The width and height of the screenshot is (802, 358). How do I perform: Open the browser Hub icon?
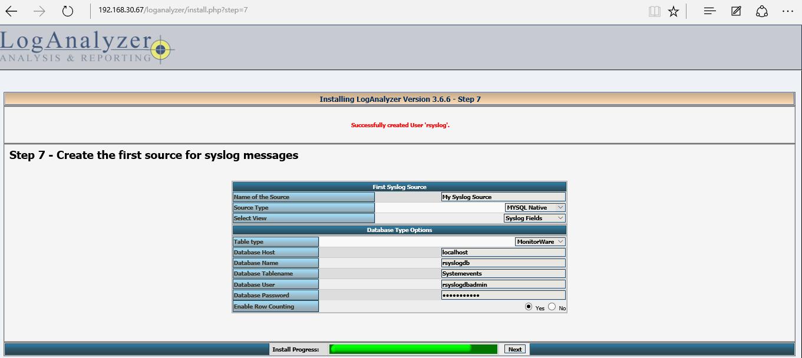(x=710, y=11)
